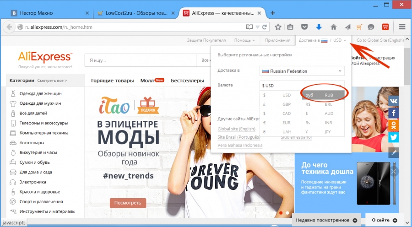Screen dimensions: 412x227
Task: Collapse the Доставка в / USD dropdown
Action: tap(323, 40)
